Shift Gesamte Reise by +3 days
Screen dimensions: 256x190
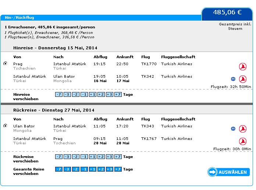110,169
